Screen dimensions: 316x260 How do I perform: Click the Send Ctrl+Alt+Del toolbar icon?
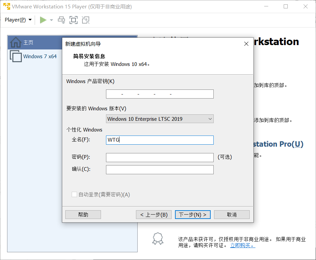[x=62, y=20]
